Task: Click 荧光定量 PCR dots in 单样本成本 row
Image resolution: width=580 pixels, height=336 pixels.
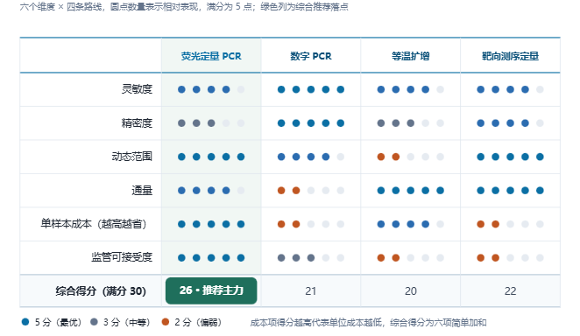Action: [x=211, y=224]
